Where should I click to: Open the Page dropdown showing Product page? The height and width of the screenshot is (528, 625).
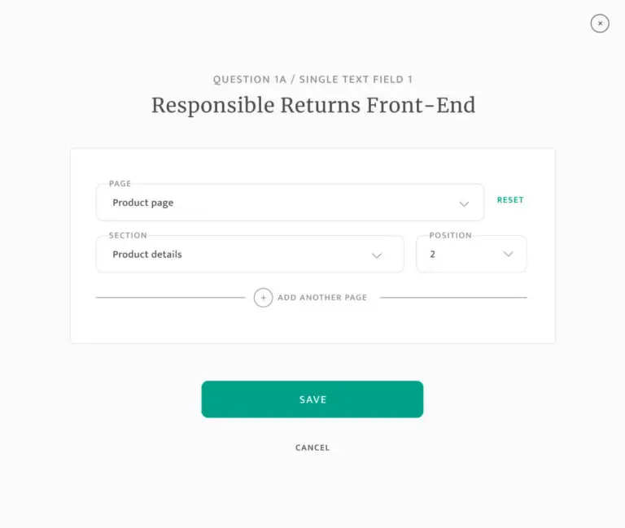pyautogui.click(x=277, y=203)
